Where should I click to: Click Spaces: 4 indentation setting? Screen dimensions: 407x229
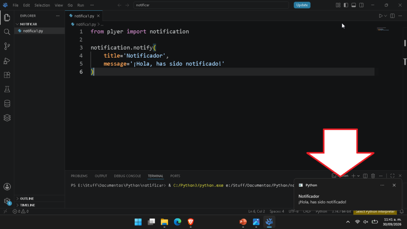pos(277,212)
